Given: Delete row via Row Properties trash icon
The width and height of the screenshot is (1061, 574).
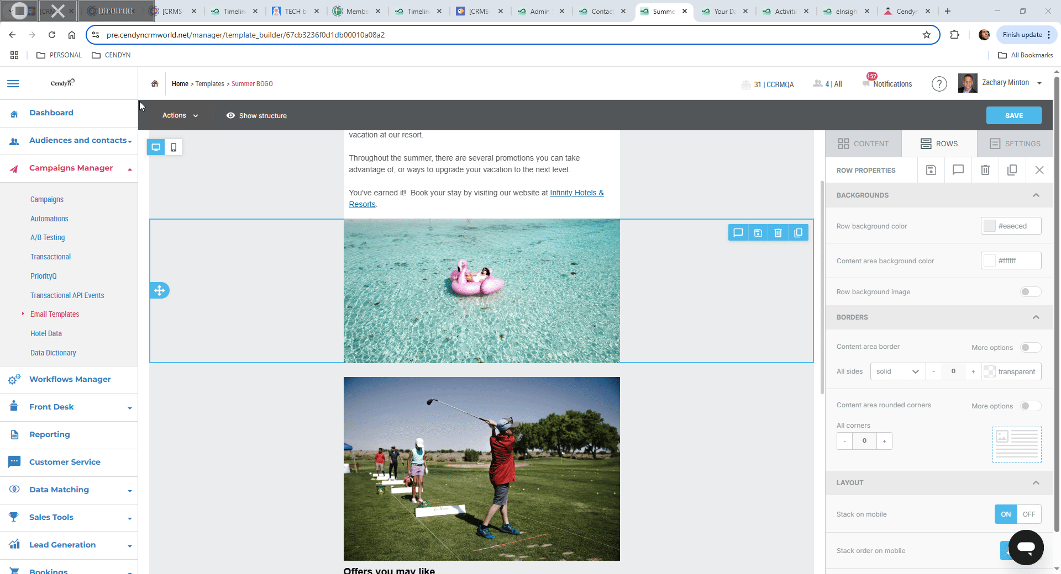Looking at the screenshot, I should [x=985, y=170].
